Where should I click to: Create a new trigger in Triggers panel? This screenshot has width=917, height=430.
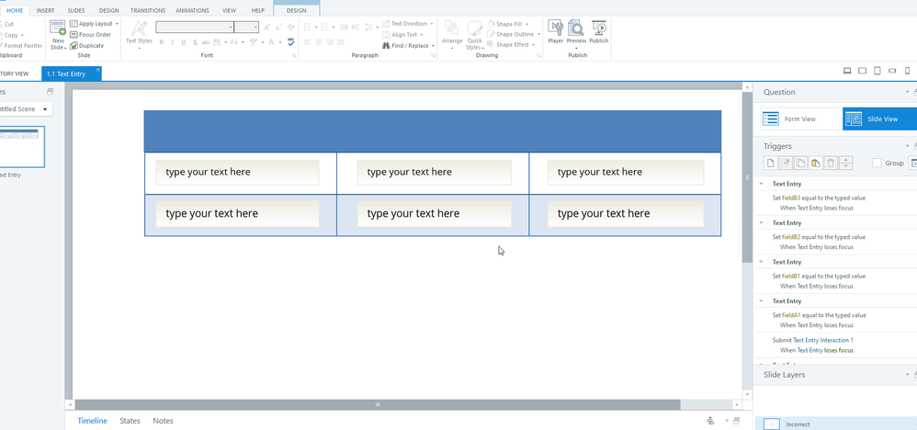point(771,163)
